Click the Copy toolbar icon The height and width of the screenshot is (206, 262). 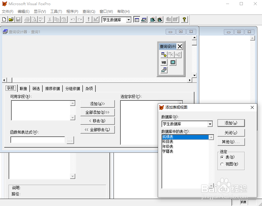pos(57,19)
